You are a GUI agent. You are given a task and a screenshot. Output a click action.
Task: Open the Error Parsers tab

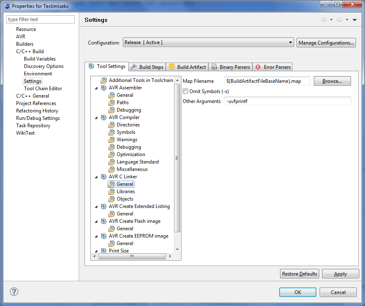[273, 67]
